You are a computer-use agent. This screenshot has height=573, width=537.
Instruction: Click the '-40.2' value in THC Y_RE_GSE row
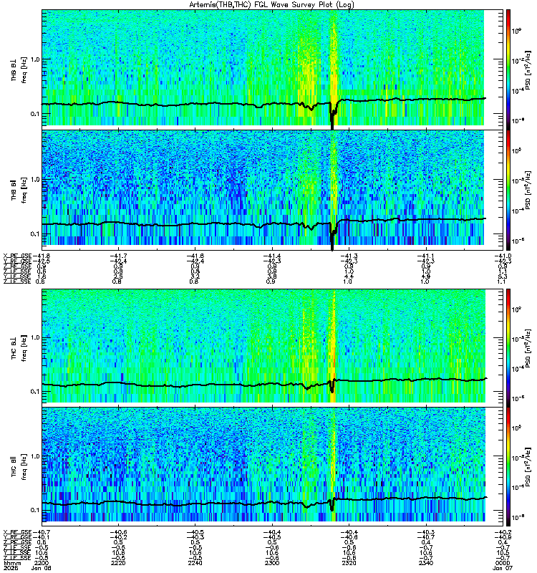(x=118, y=538)
